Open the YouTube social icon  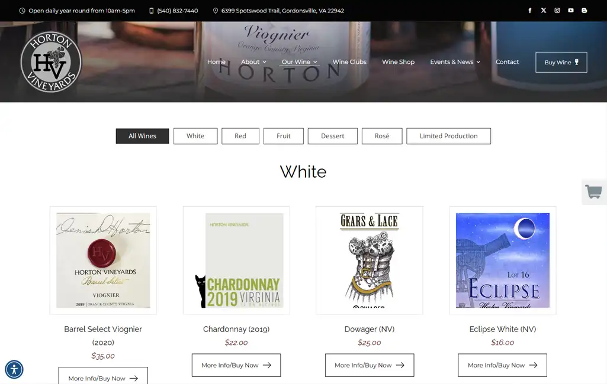pyautogui.click(x=571, y=11)
